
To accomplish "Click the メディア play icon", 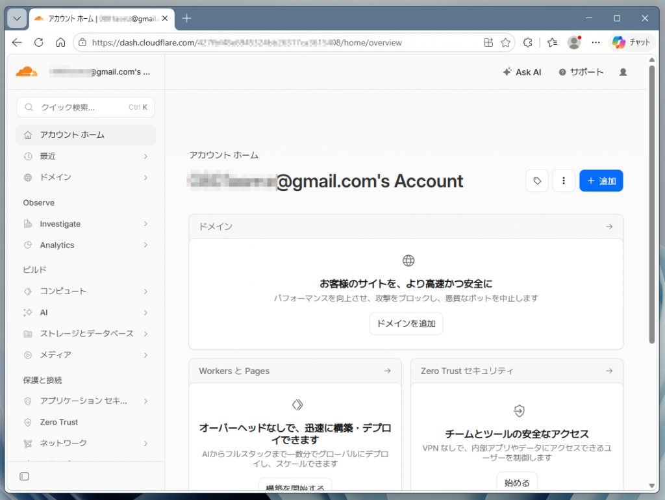I will point(27,355).
